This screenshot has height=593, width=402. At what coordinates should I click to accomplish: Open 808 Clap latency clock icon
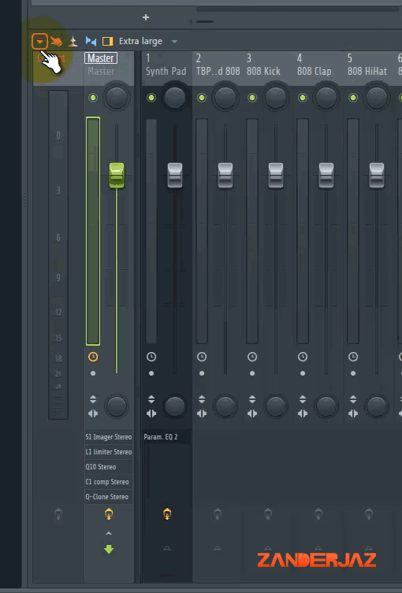pyautogui.click(x=303, y=357)
